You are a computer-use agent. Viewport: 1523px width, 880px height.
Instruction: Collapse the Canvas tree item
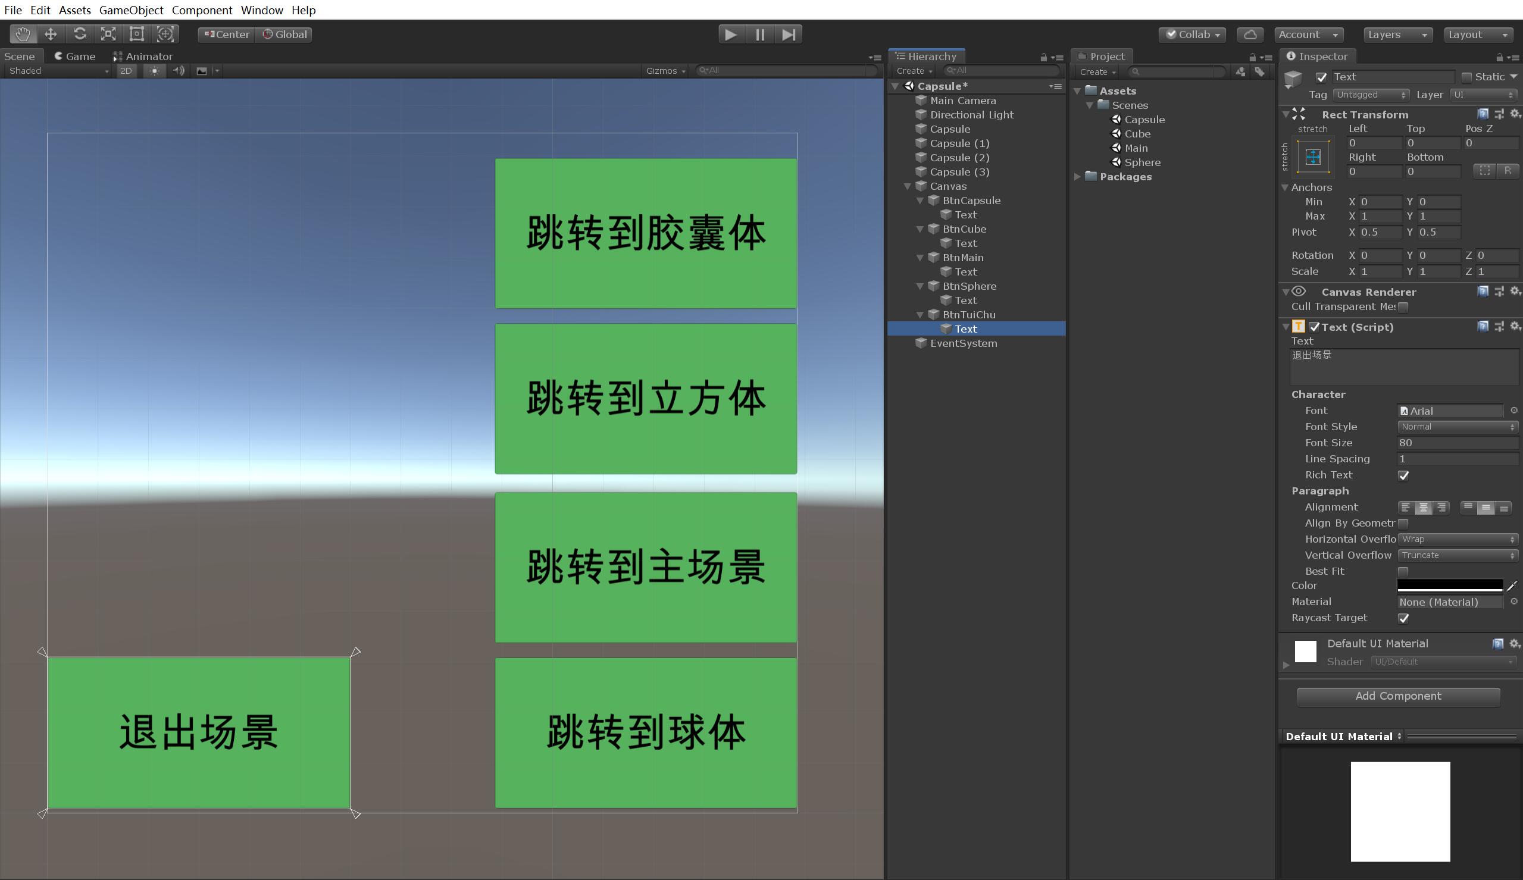pyautogui.click(x=907, y=186)
